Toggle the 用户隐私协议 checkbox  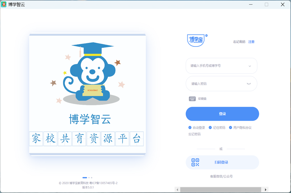pos(230,128)
